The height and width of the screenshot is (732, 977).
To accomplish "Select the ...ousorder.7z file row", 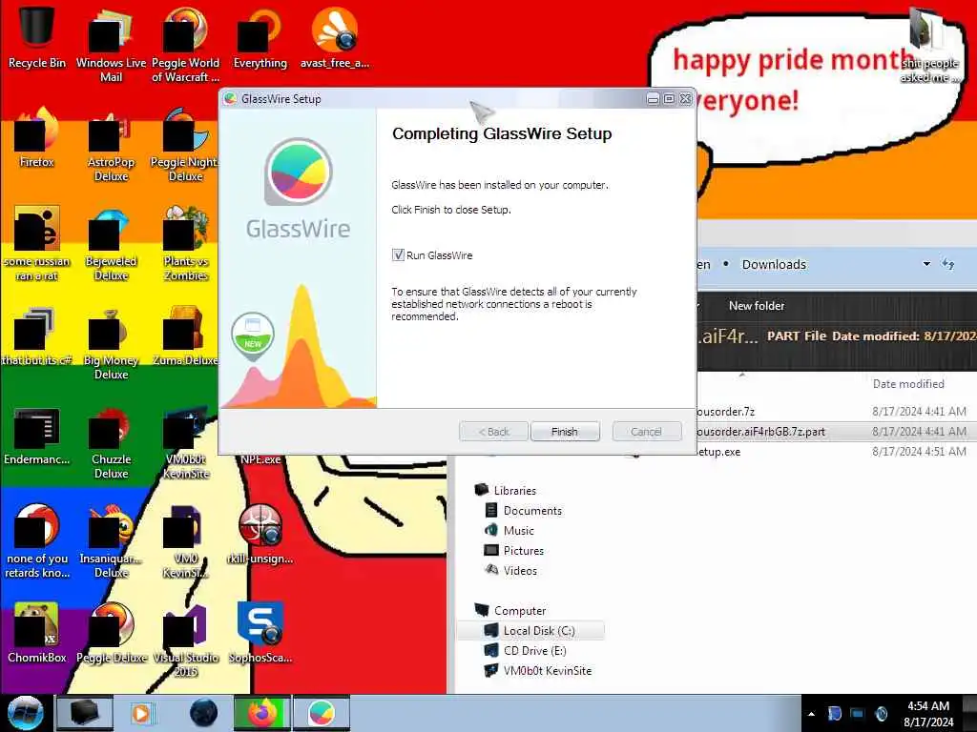I will point(836,412).
